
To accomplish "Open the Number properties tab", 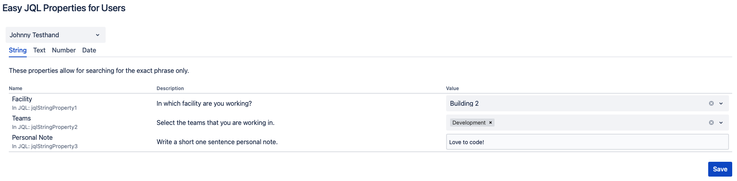I will tap(64, 50).
